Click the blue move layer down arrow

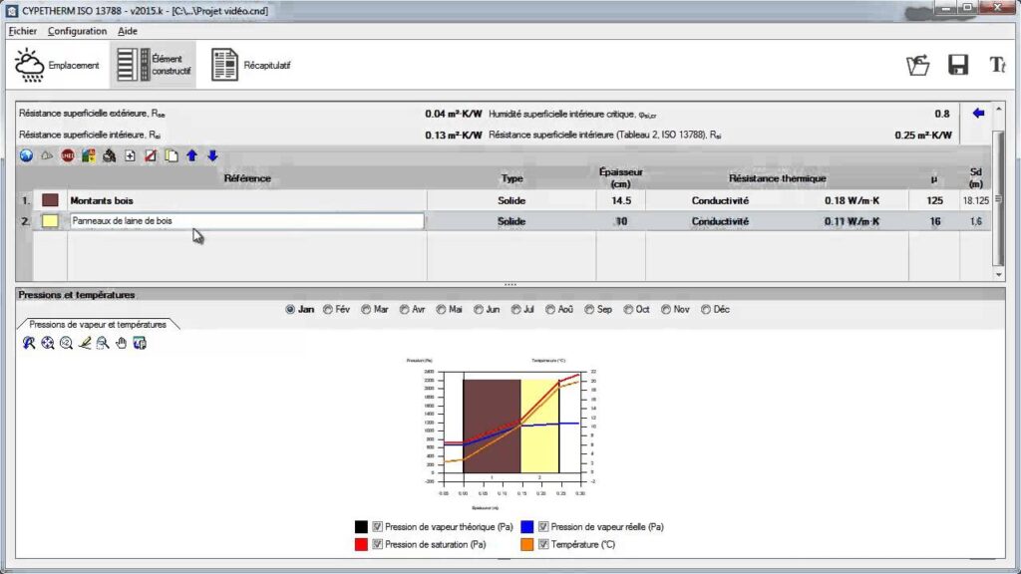click(x=212, y=156)
